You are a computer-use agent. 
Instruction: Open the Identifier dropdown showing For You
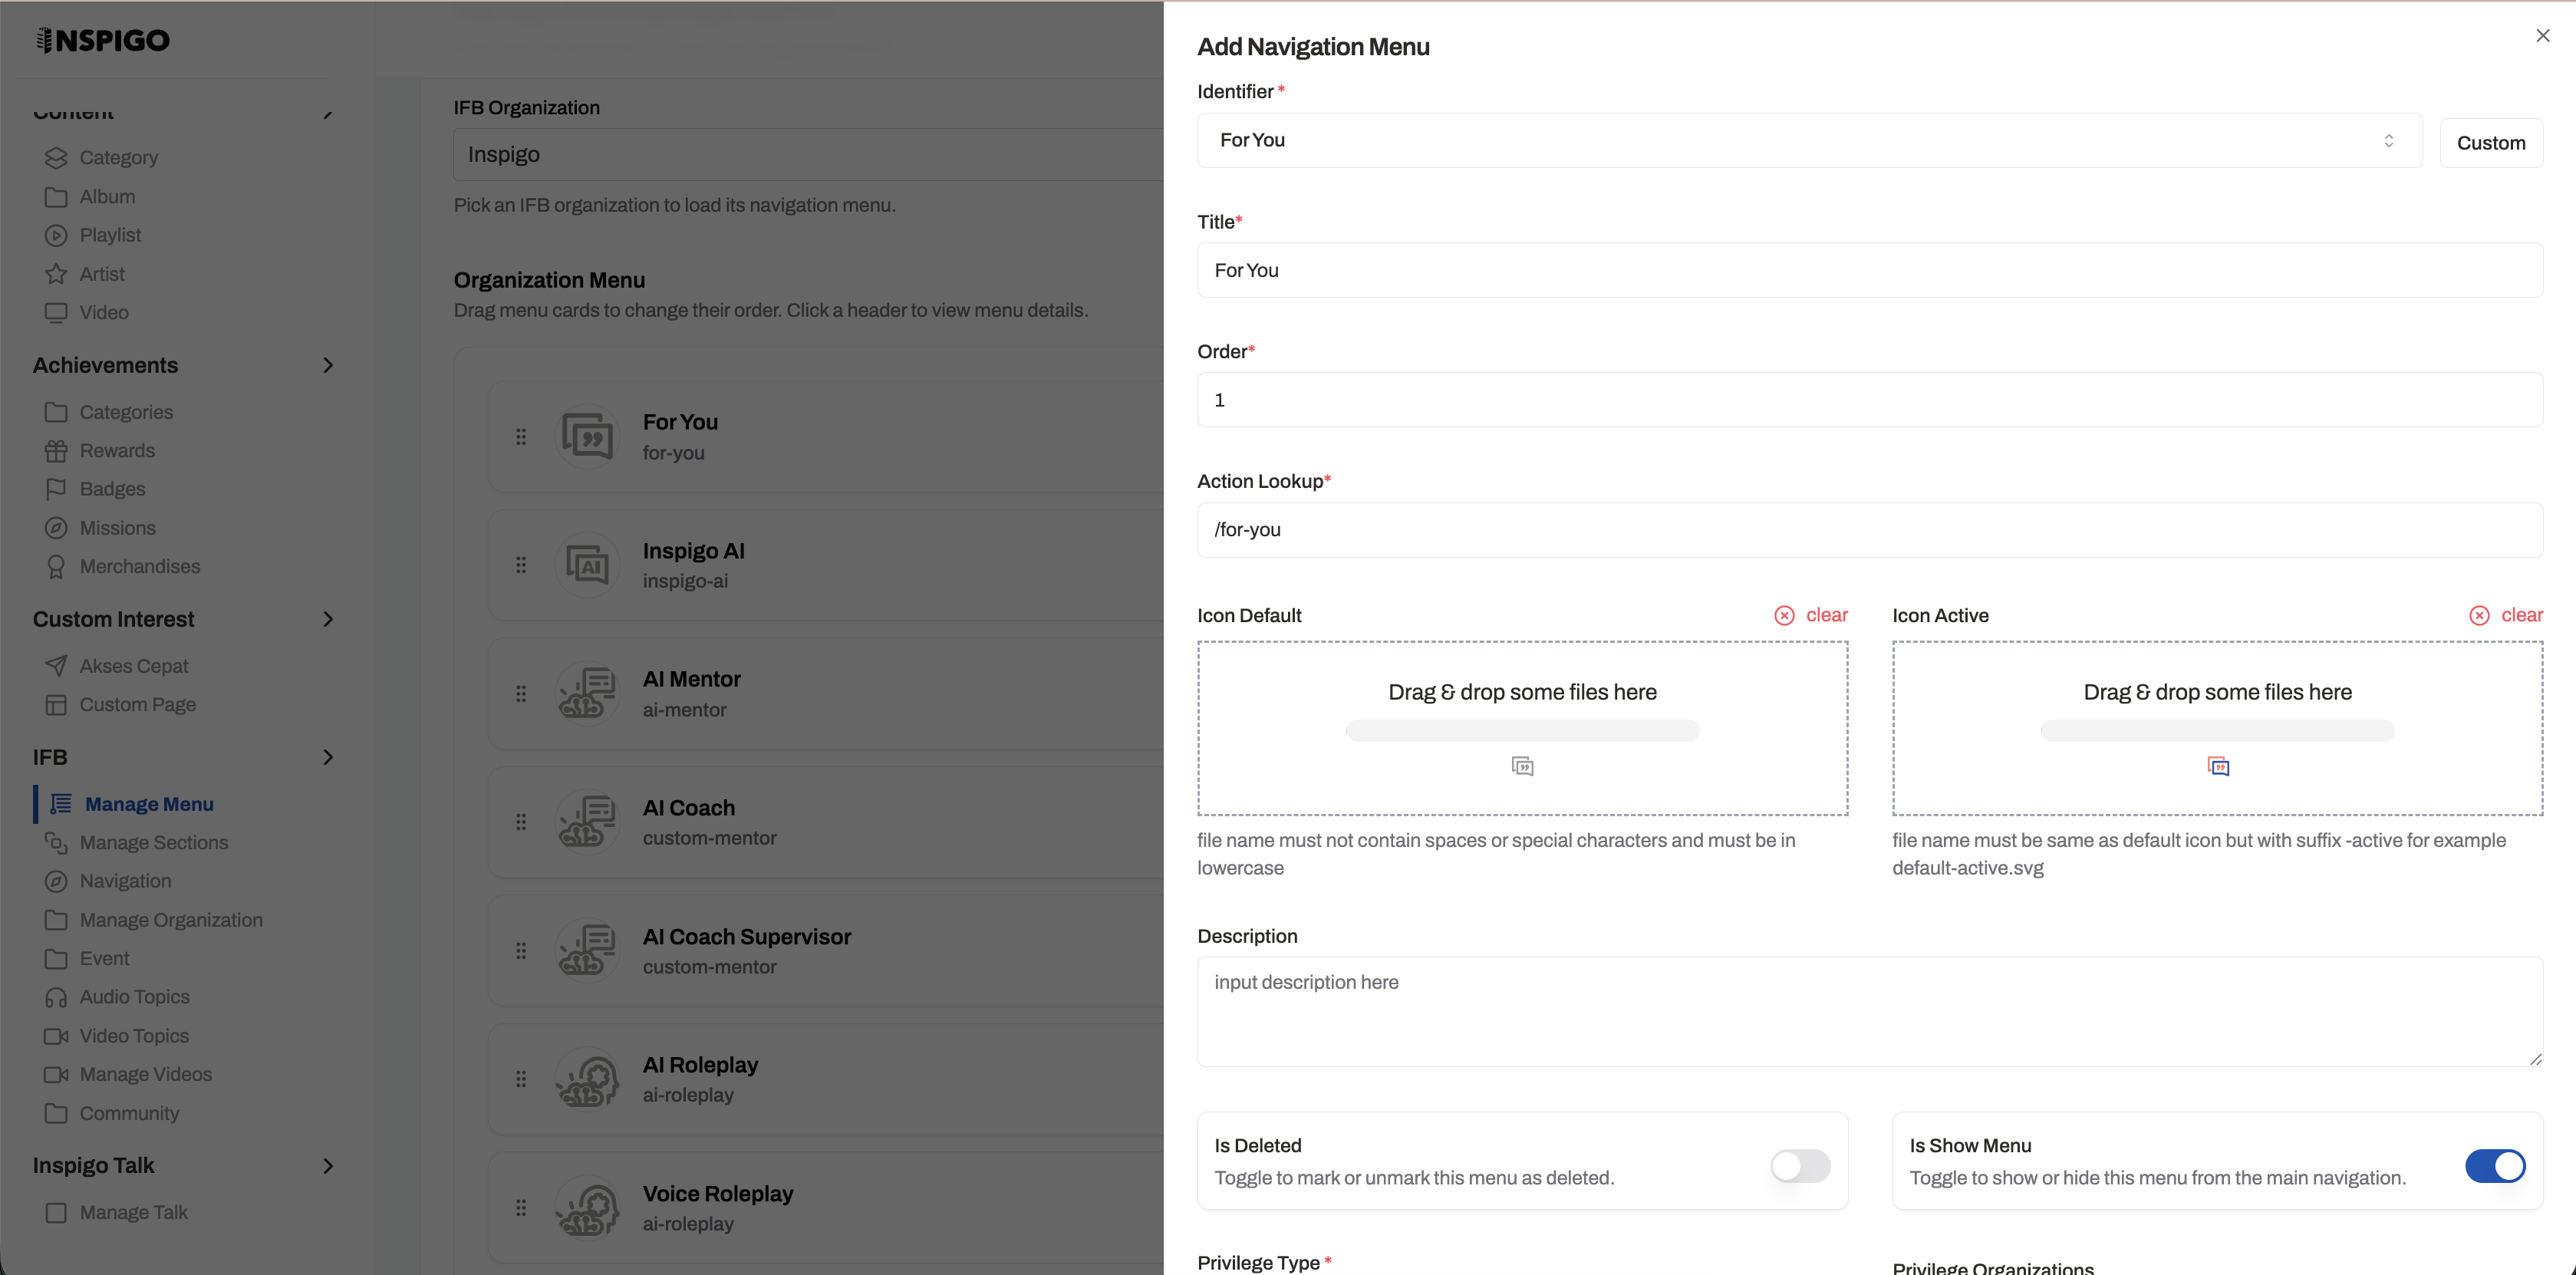point(1809,140)
